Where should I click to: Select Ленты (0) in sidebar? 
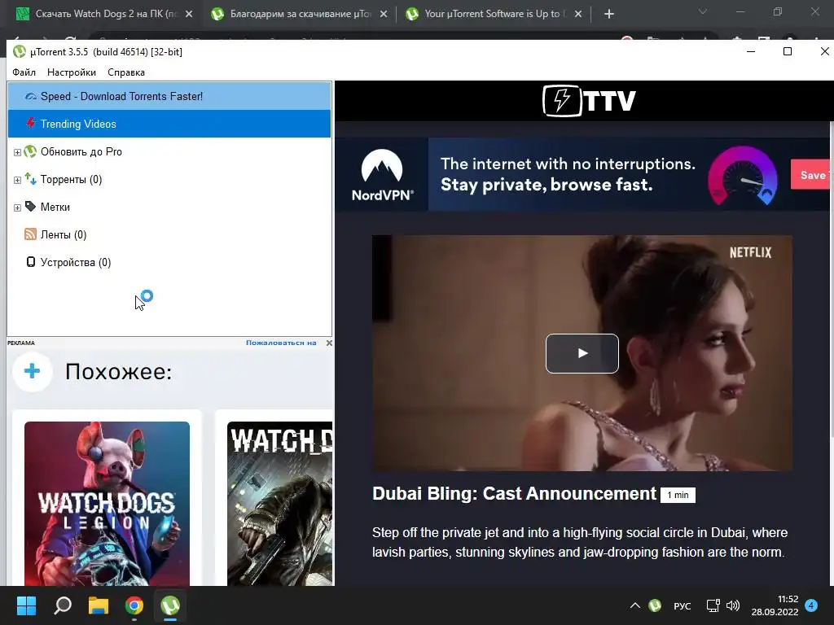point(64,234)
